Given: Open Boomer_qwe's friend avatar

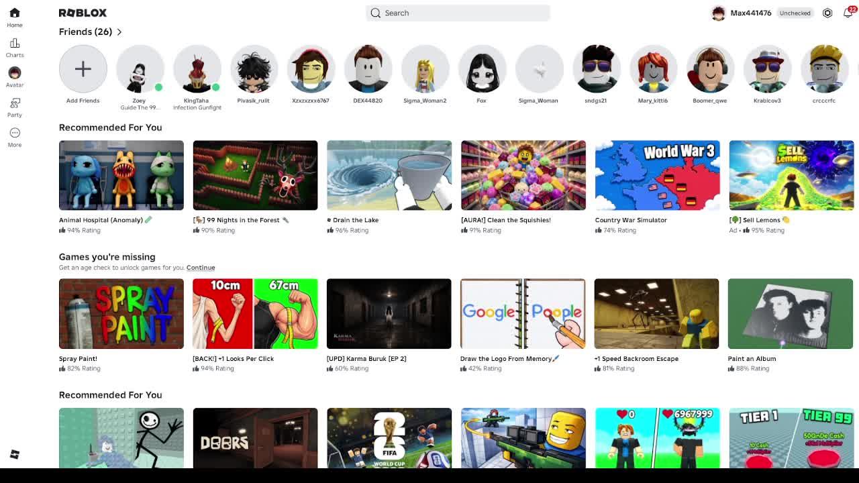Looking at the screenshot, I should point(710,69).
